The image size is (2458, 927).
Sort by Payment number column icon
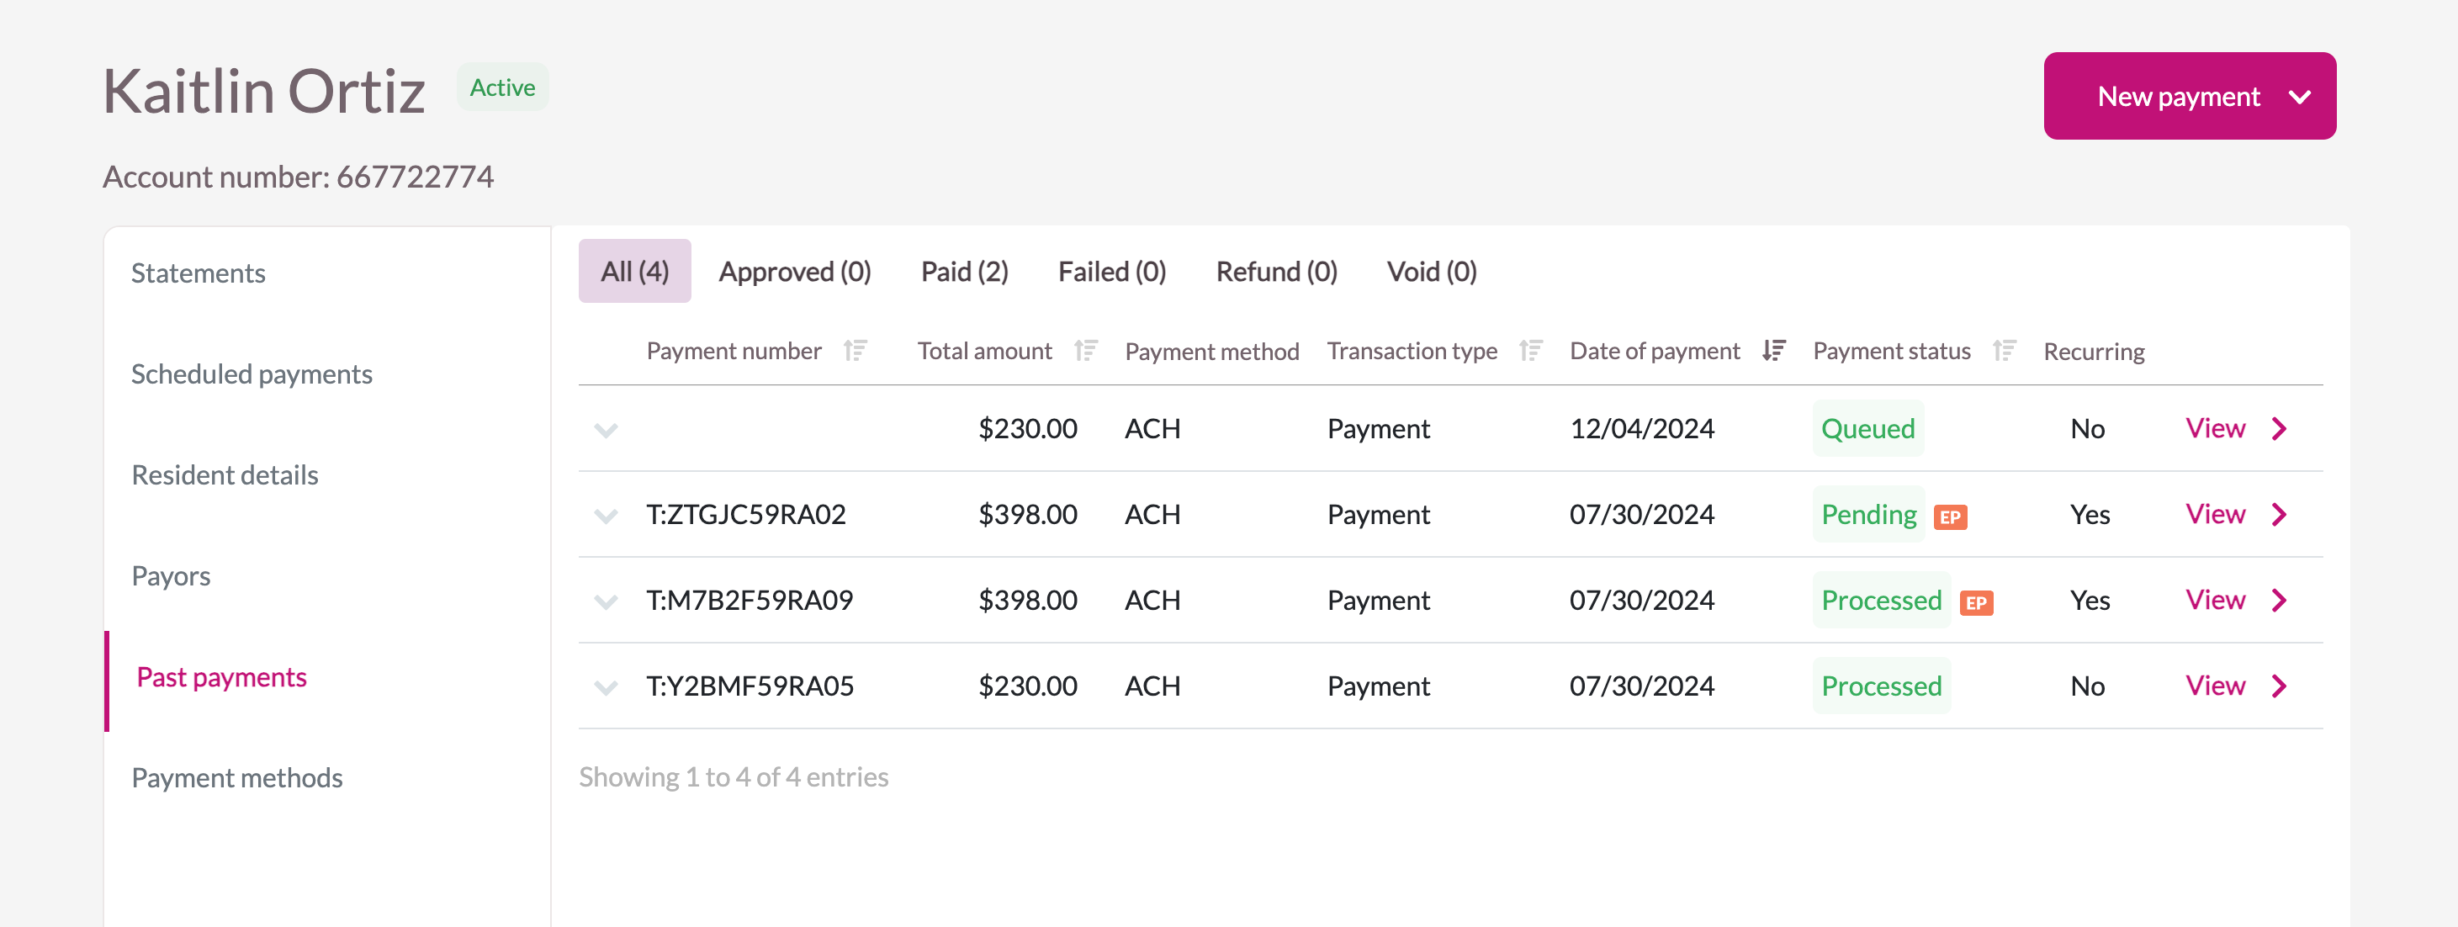tap(855, 351)
